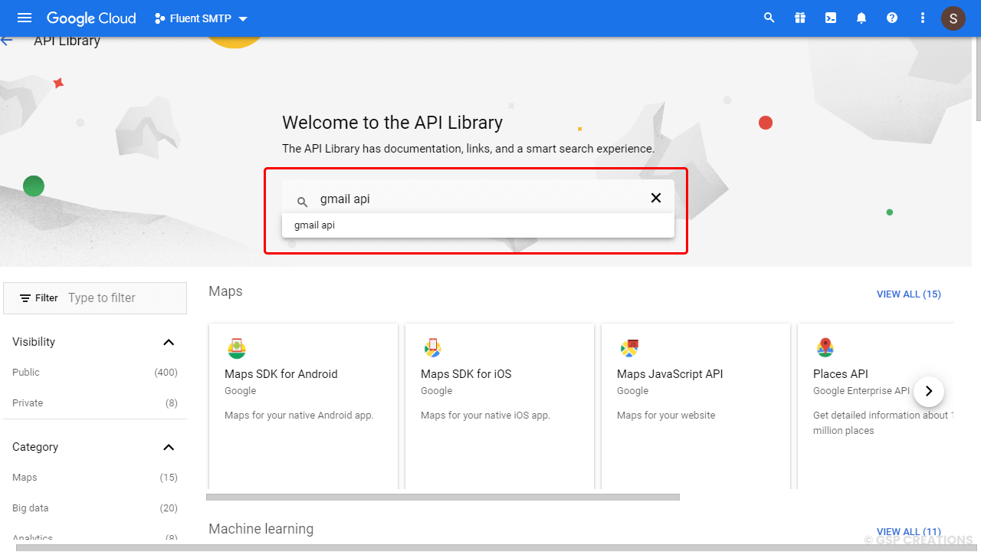The width and height of the screenshot is (981, 552).
Task: Filter by Public visibility
Action: pos(26,373)
